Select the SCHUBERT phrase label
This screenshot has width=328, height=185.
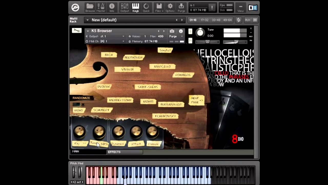click(x=101, y=110)
